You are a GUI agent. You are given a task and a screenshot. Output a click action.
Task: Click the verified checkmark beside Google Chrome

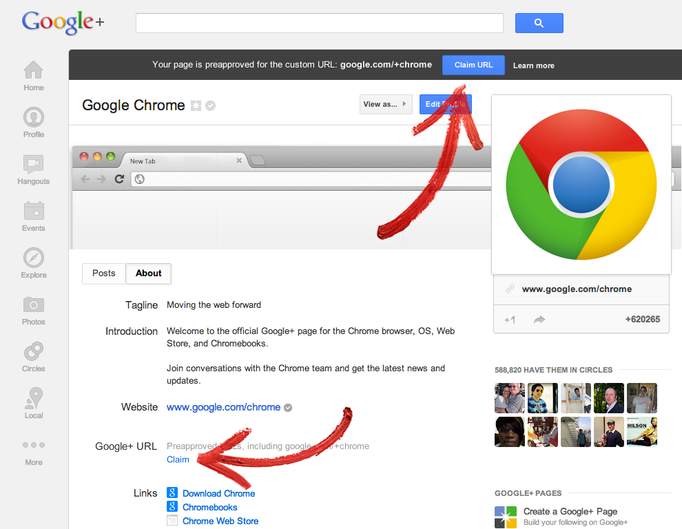tap(211, 105)
